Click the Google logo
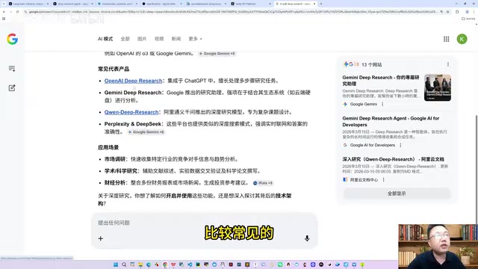Image resolution: width=478 pixels, height=269 pixels. pos(12,39)
